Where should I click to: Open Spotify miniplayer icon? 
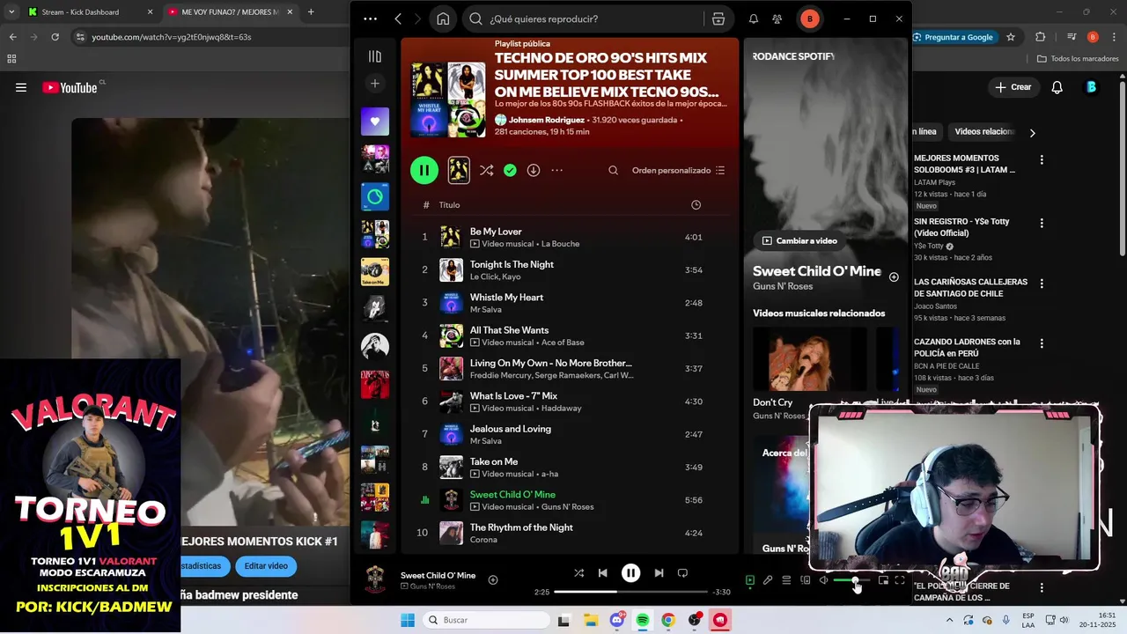point(883,580)
